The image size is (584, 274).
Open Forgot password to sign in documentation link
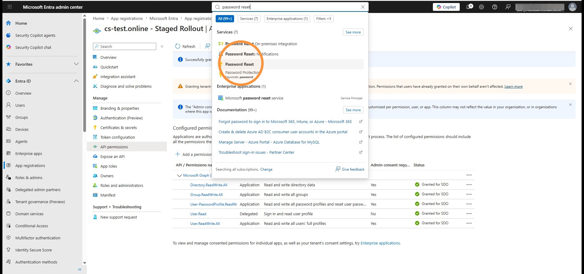click(285, 121)
